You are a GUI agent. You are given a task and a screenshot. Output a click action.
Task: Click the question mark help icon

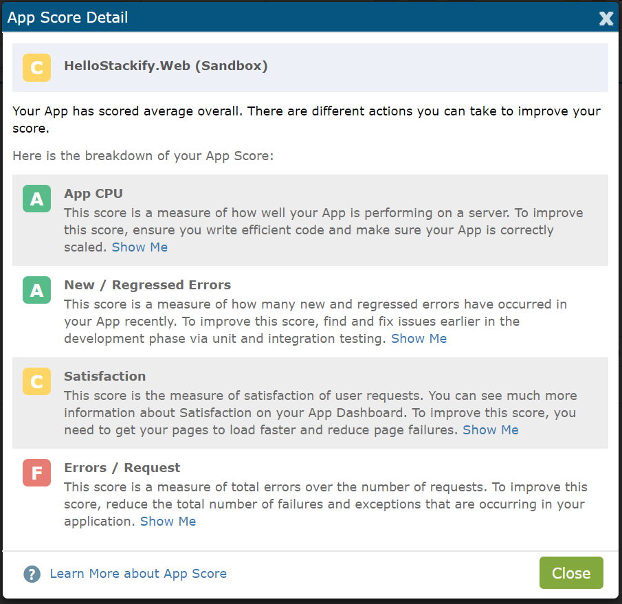pos(32,574)
